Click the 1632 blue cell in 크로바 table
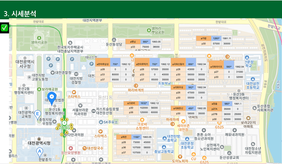Viewport: 282px width, 164px height. click(x=144, y=103)
